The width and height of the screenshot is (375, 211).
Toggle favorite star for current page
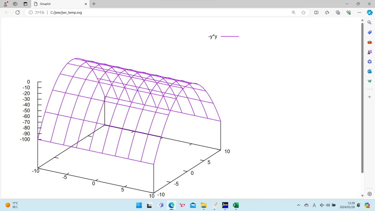[x=303, y=13]
